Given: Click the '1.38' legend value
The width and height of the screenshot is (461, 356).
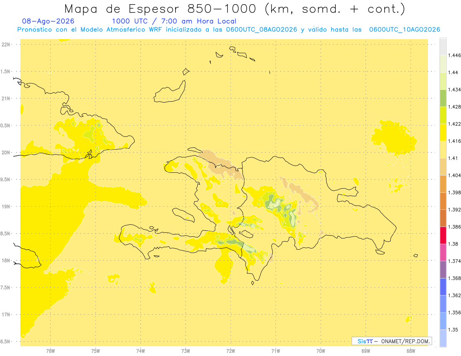Looking at the screenshot, I should [453, 244].
